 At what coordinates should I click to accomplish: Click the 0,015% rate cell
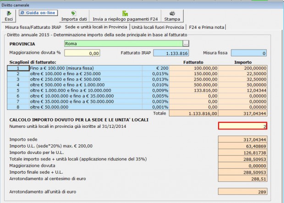point(156,74)
